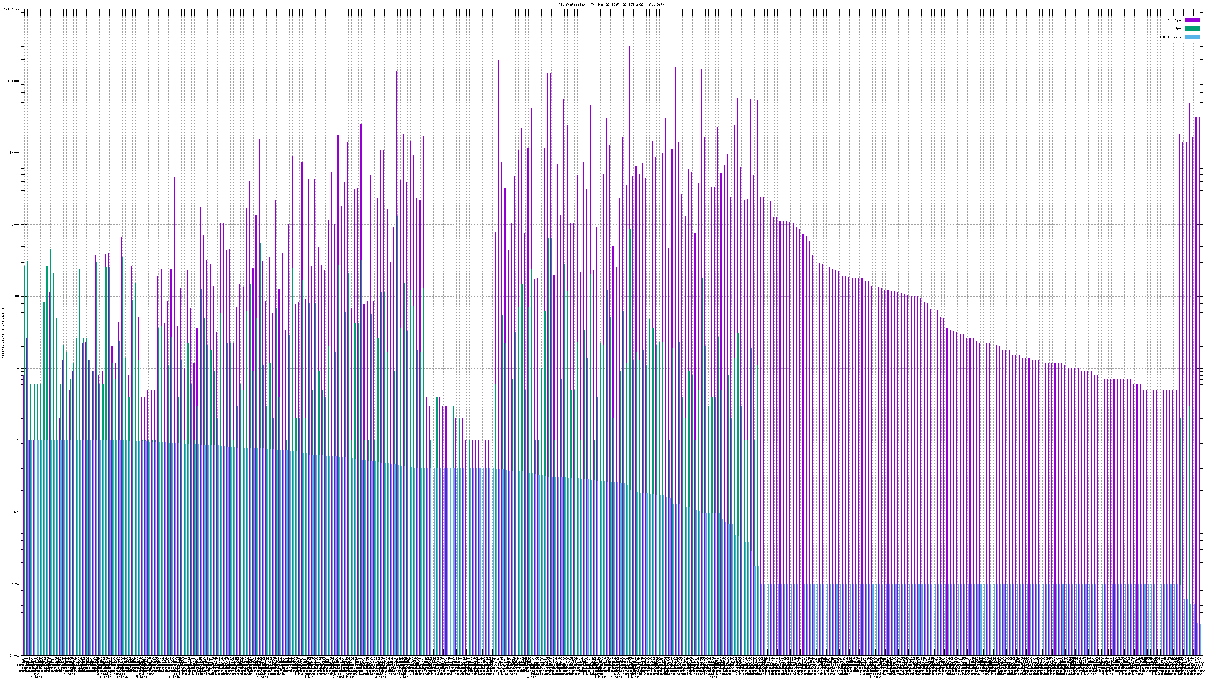Select the 100000 y-axis tick label
This screenshot has width=1209, height=680.
click(14, 81)
